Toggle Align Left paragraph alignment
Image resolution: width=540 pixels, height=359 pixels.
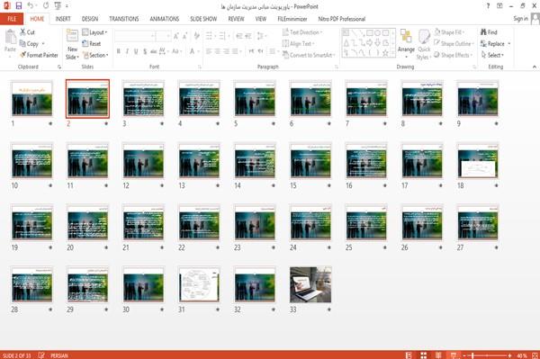point(209,51)
